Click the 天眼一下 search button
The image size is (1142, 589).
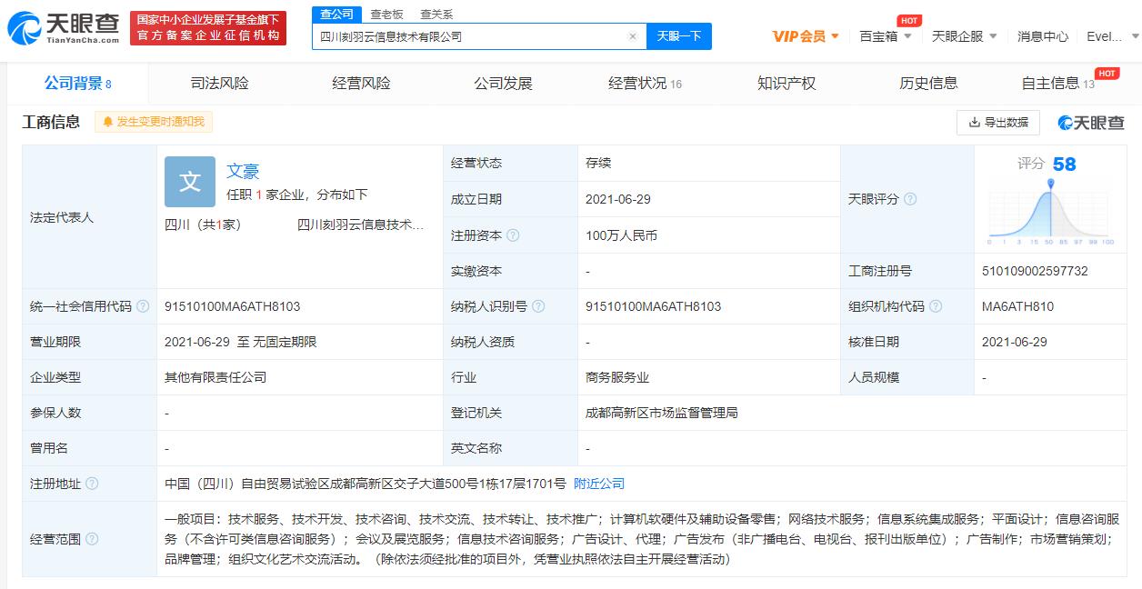point(679,36)
